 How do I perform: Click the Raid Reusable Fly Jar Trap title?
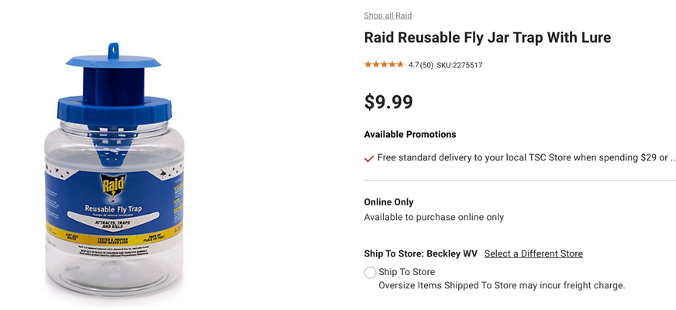point(487,37)
